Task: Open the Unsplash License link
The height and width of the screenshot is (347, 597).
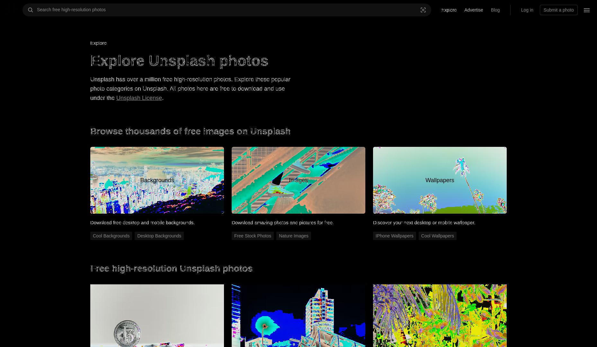Action: pos(139,98)
